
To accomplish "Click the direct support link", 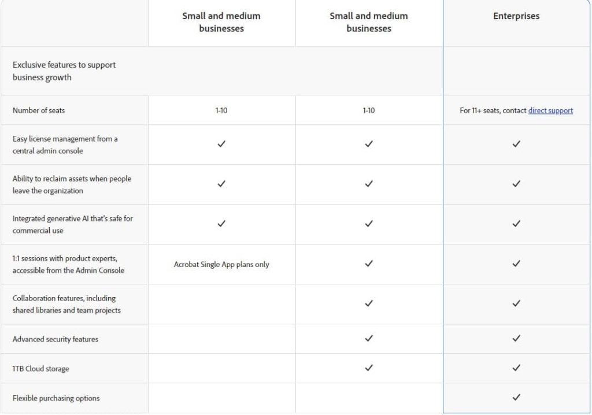I will 550,110.
